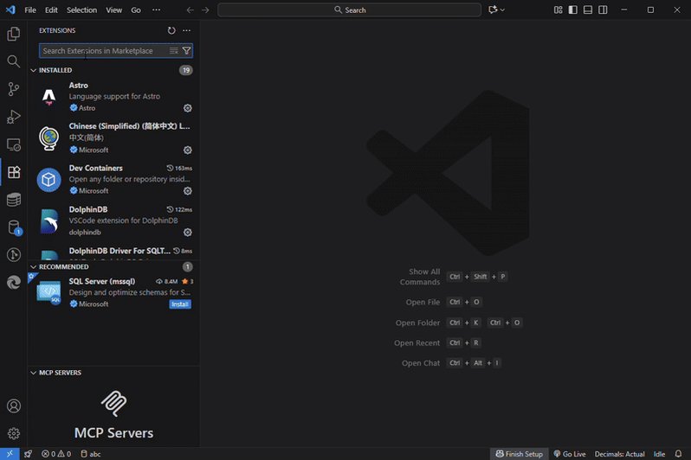
Task: Open manage gear for Chinese language pack
Action: [188, 150]
